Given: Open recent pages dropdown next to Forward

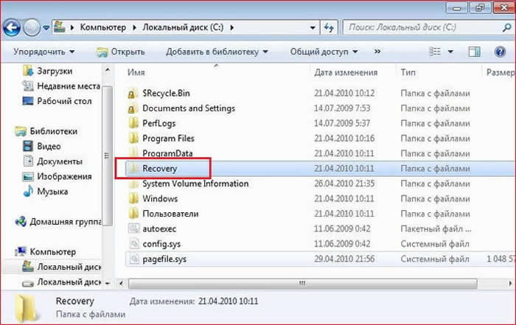Looking at the screenshot, I should tap(46, 28).
